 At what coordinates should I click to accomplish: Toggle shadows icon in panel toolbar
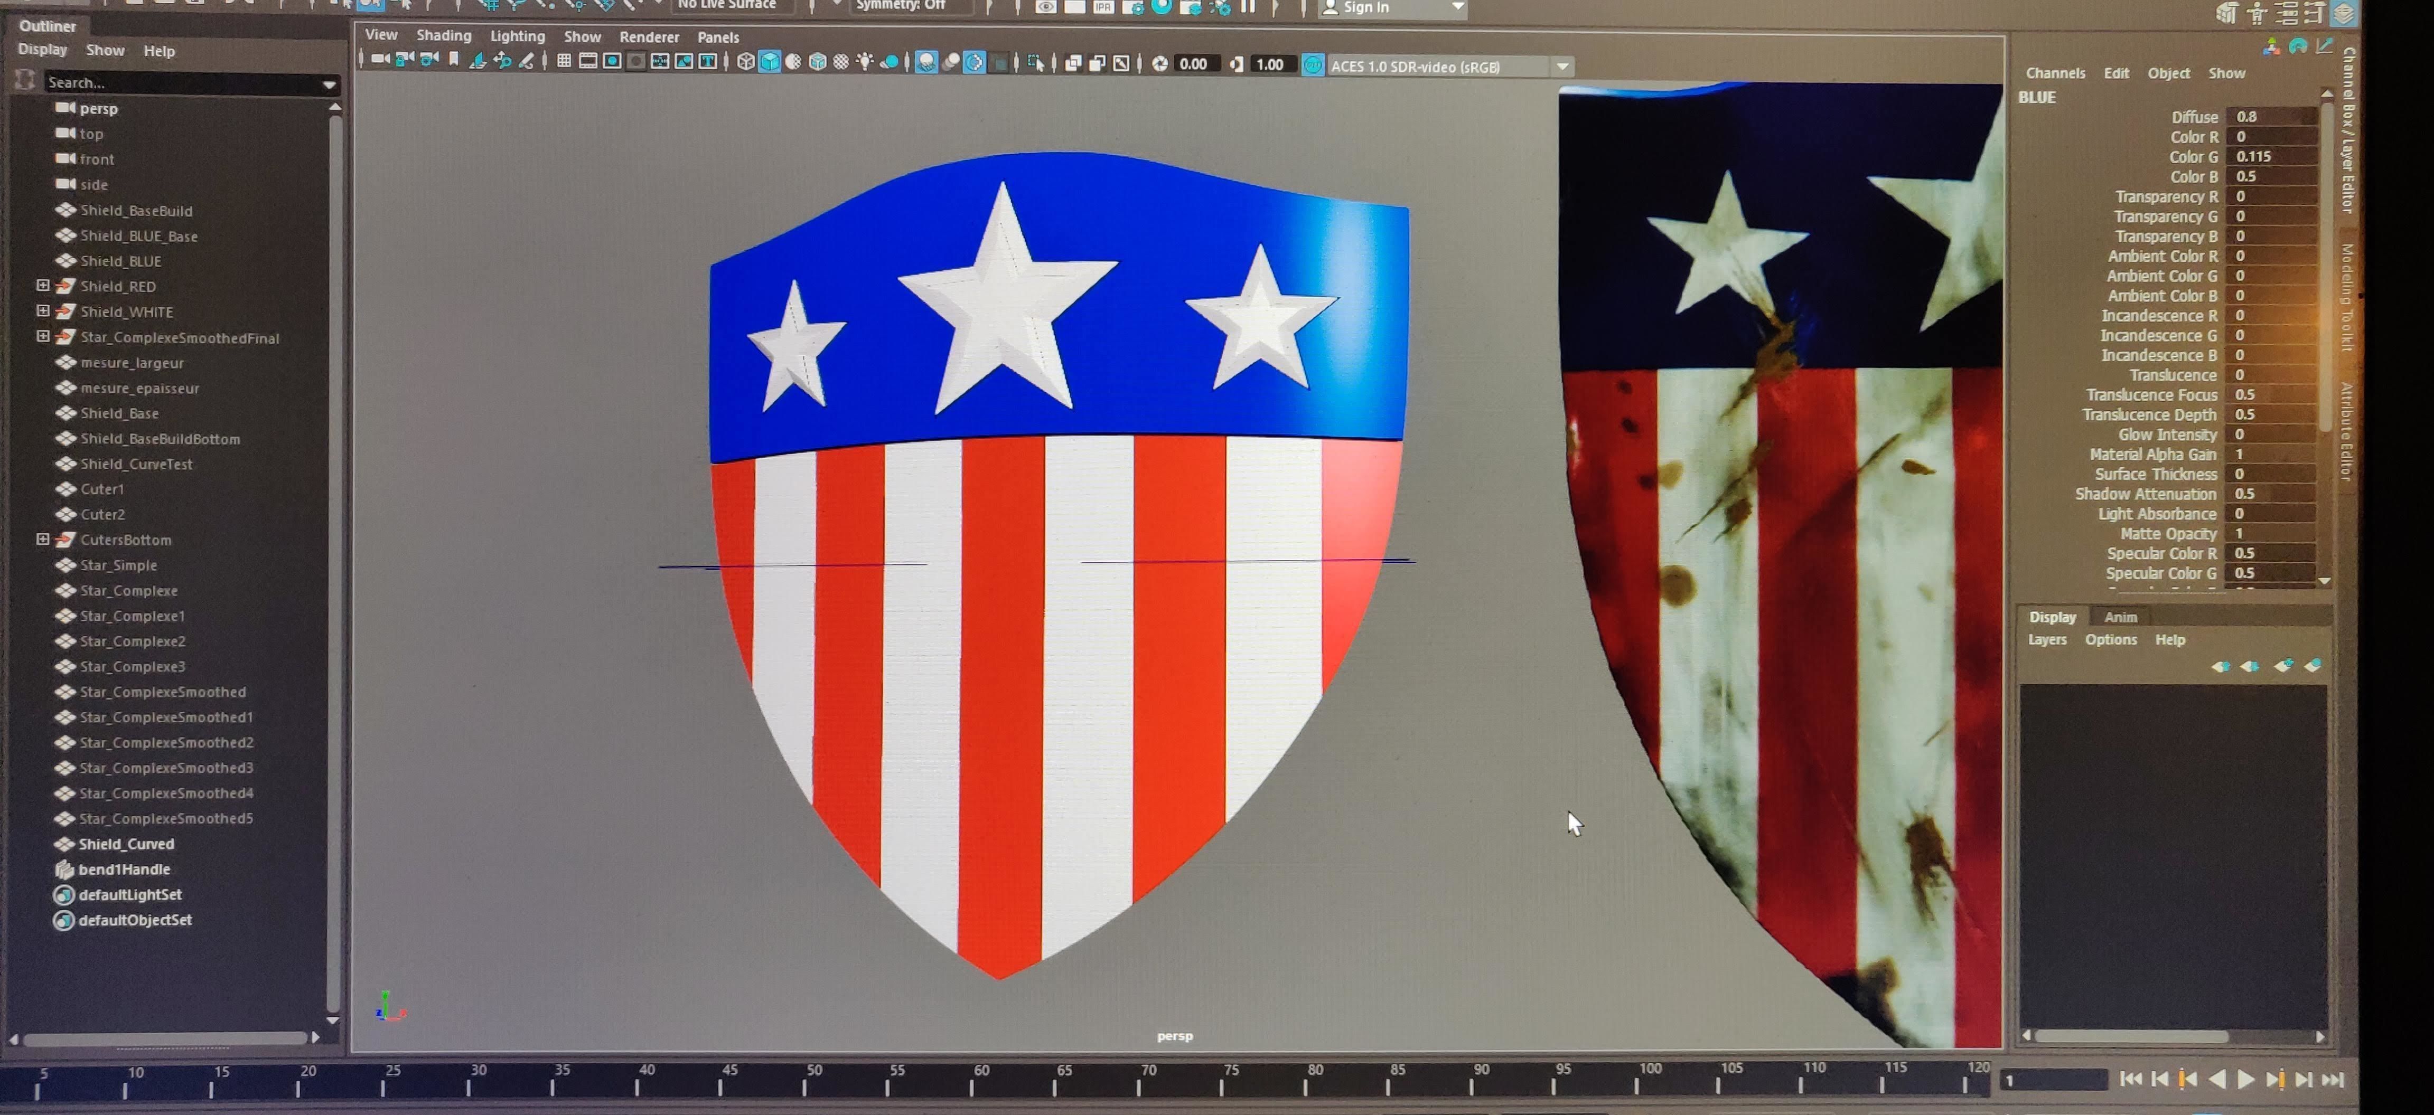click(889, 62)
